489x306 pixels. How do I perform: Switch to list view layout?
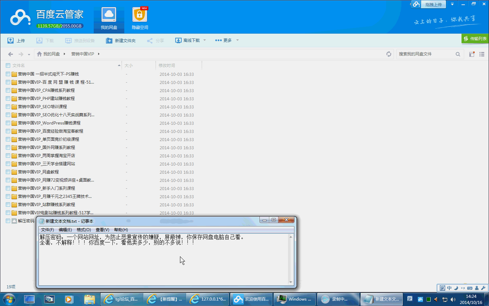pos(482,54)
